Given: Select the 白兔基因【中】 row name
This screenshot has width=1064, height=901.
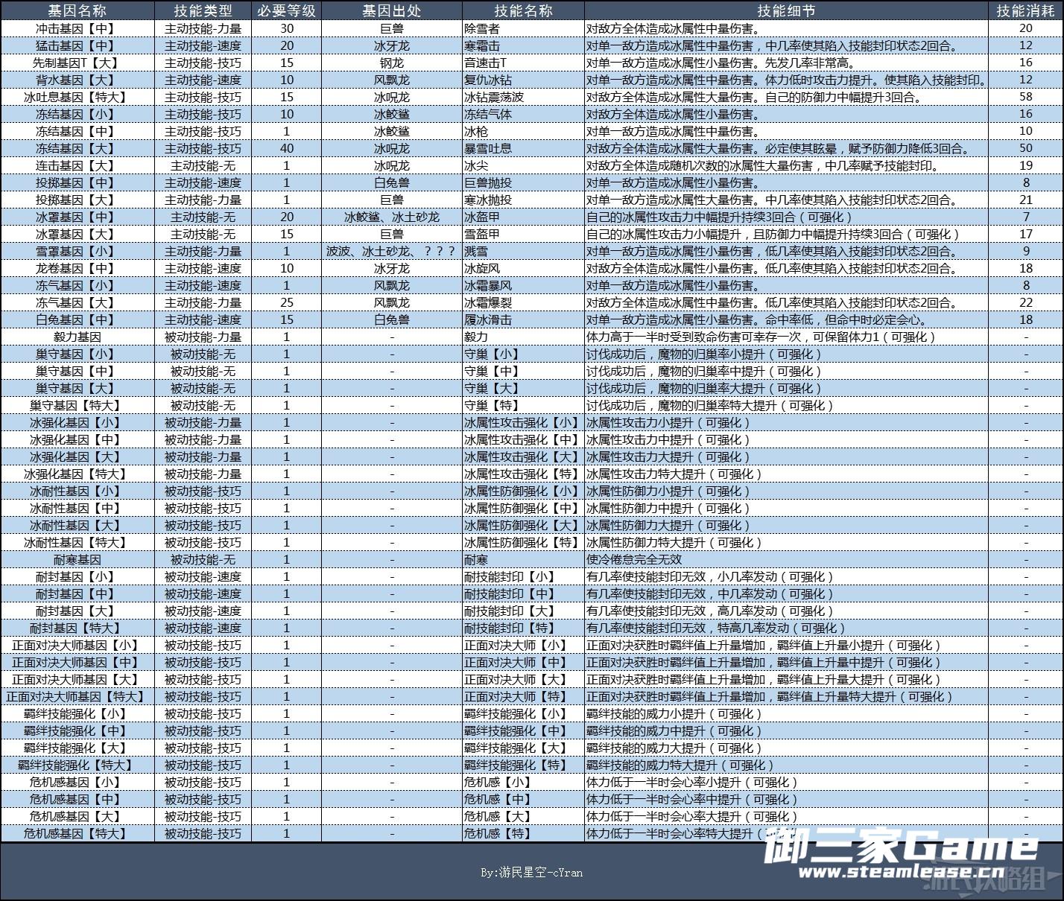Looking at the screenshot, I should 77,319.
